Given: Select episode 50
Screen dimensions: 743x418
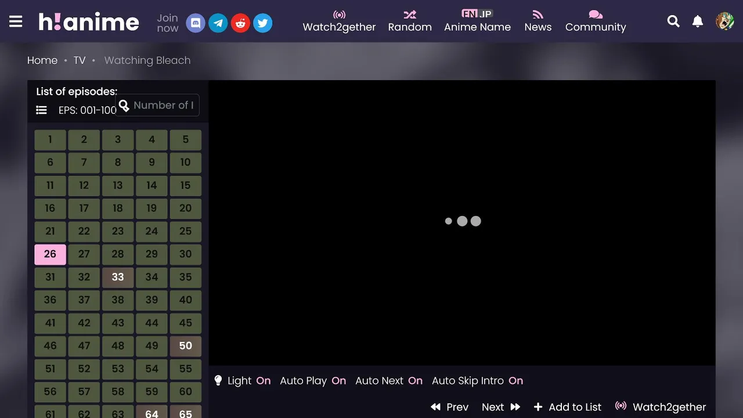Looking at the screenshot, I should tap(186, 346).
